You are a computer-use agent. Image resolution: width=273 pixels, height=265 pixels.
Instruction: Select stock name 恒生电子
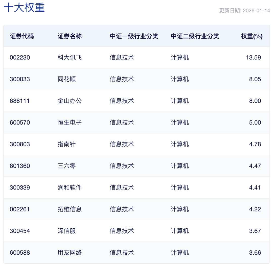point(70,123)
